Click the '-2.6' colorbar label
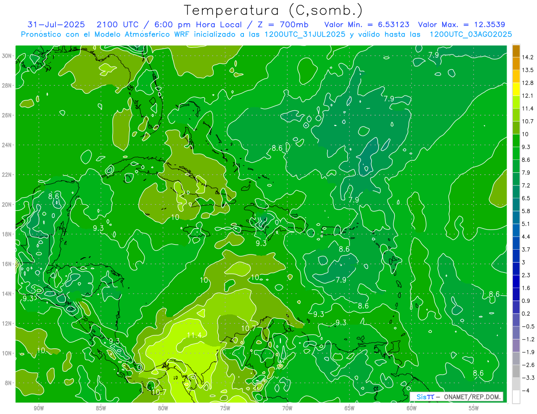 528,365
